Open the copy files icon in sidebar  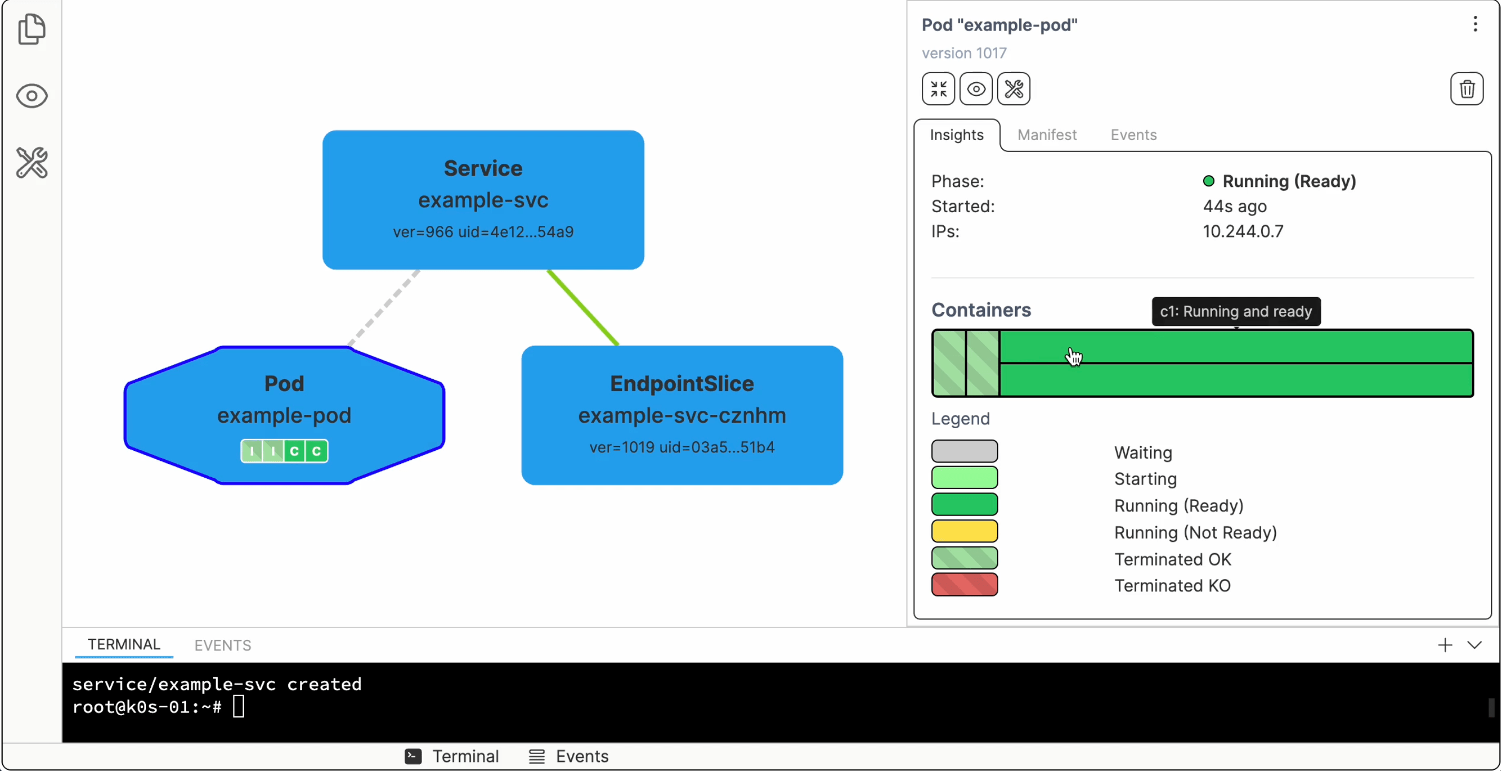point(32,28)
